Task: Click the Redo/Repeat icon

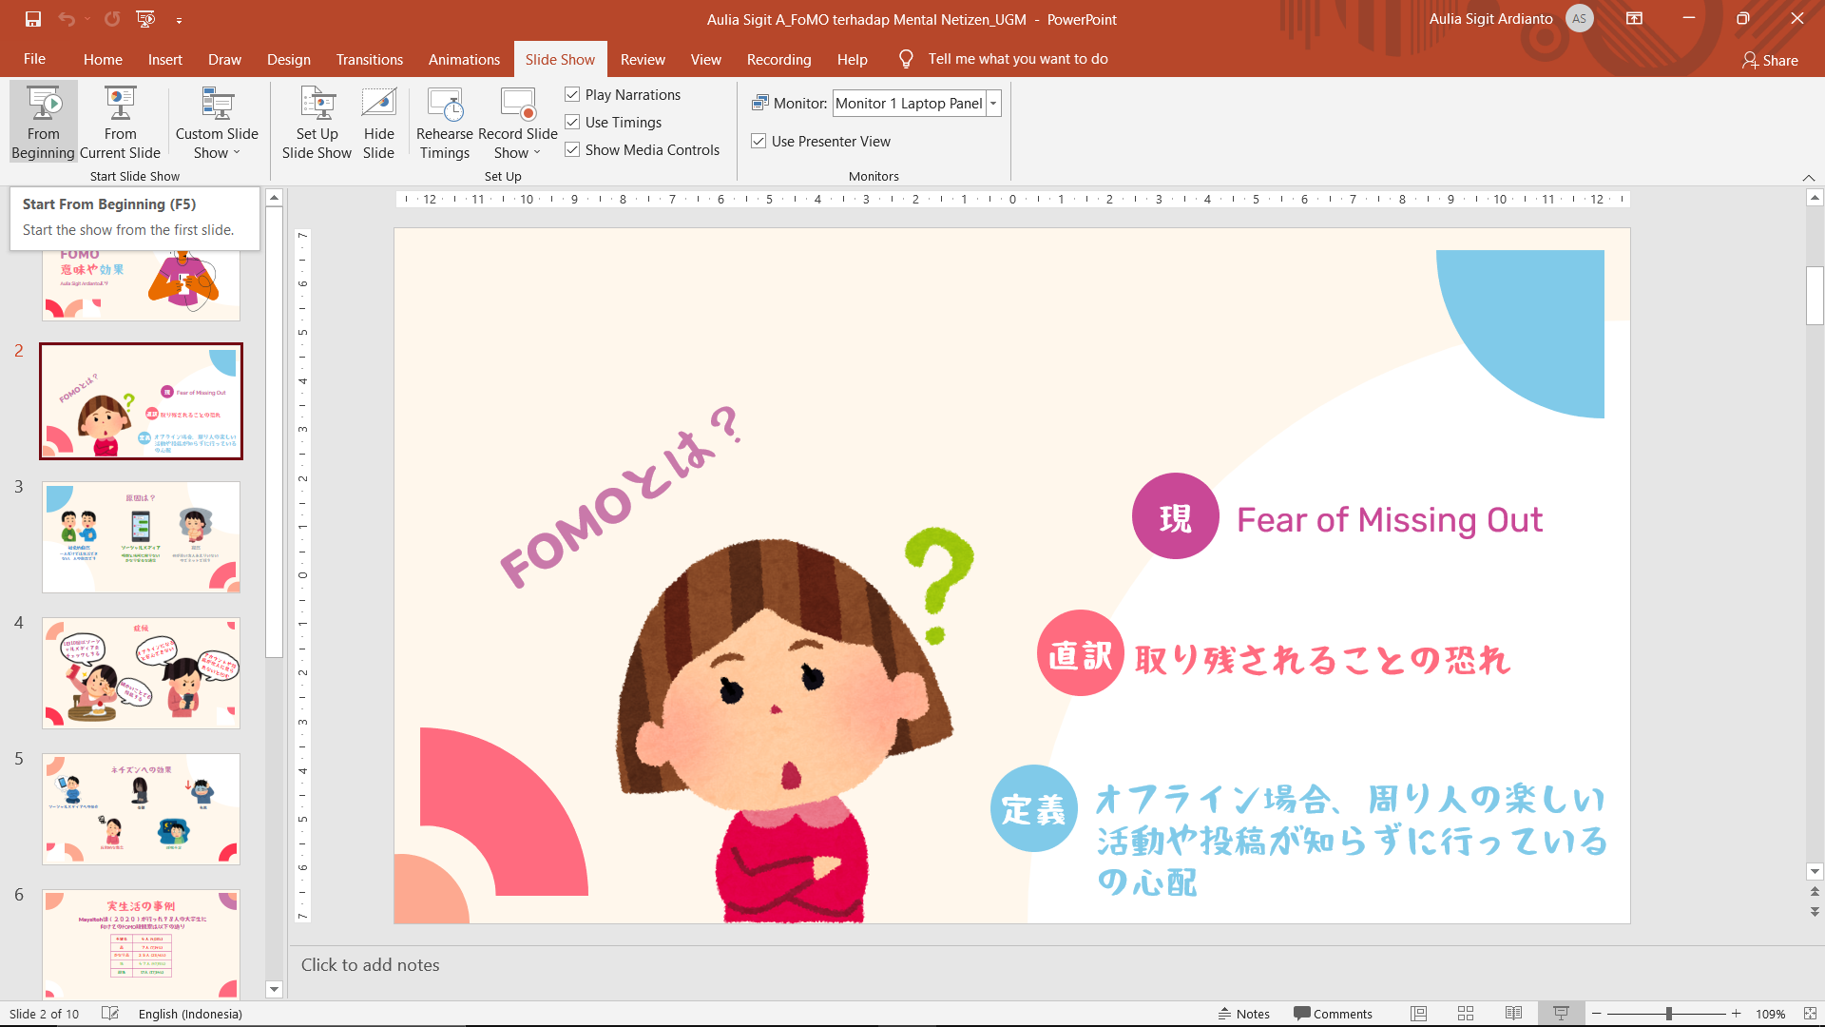Action: pos(112,19)
